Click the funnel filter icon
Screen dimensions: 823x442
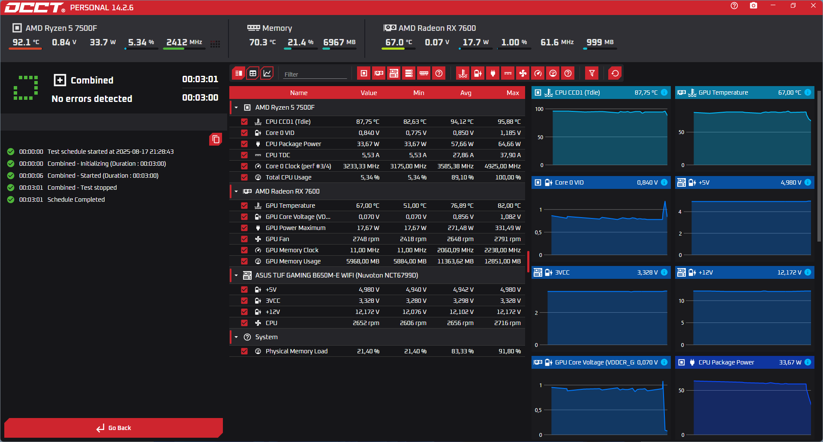click(x=592, y=73)
